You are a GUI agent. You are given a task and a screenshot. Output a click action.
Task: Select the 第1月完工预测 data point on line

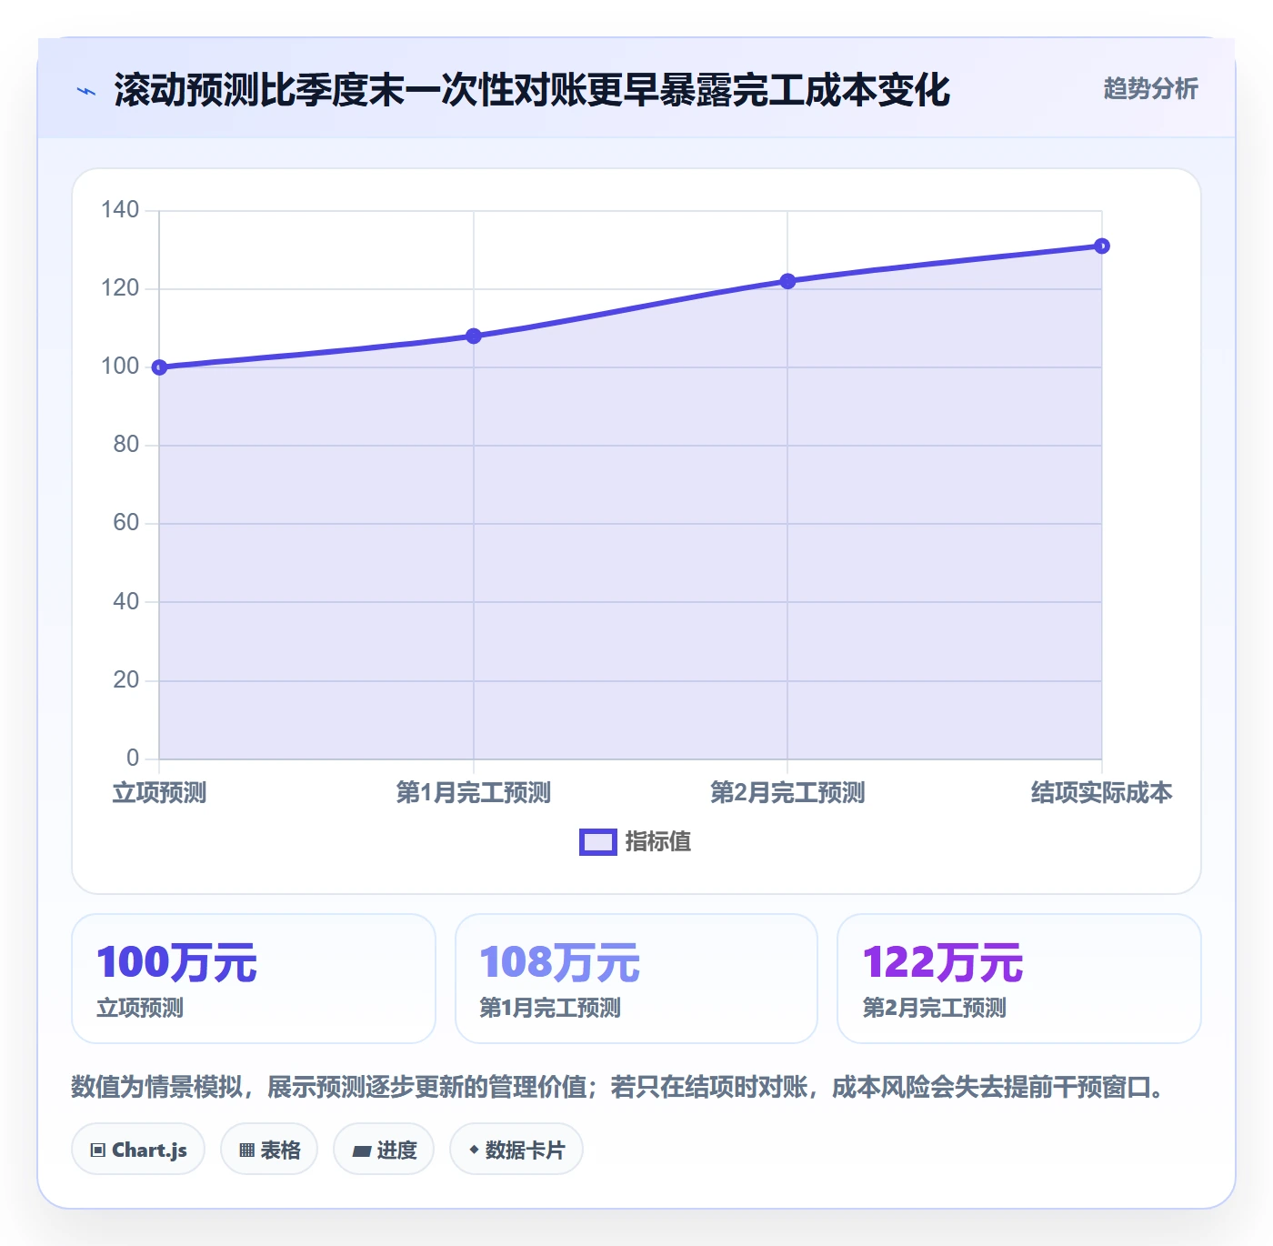pyautogui.click(x=474, y=336)
